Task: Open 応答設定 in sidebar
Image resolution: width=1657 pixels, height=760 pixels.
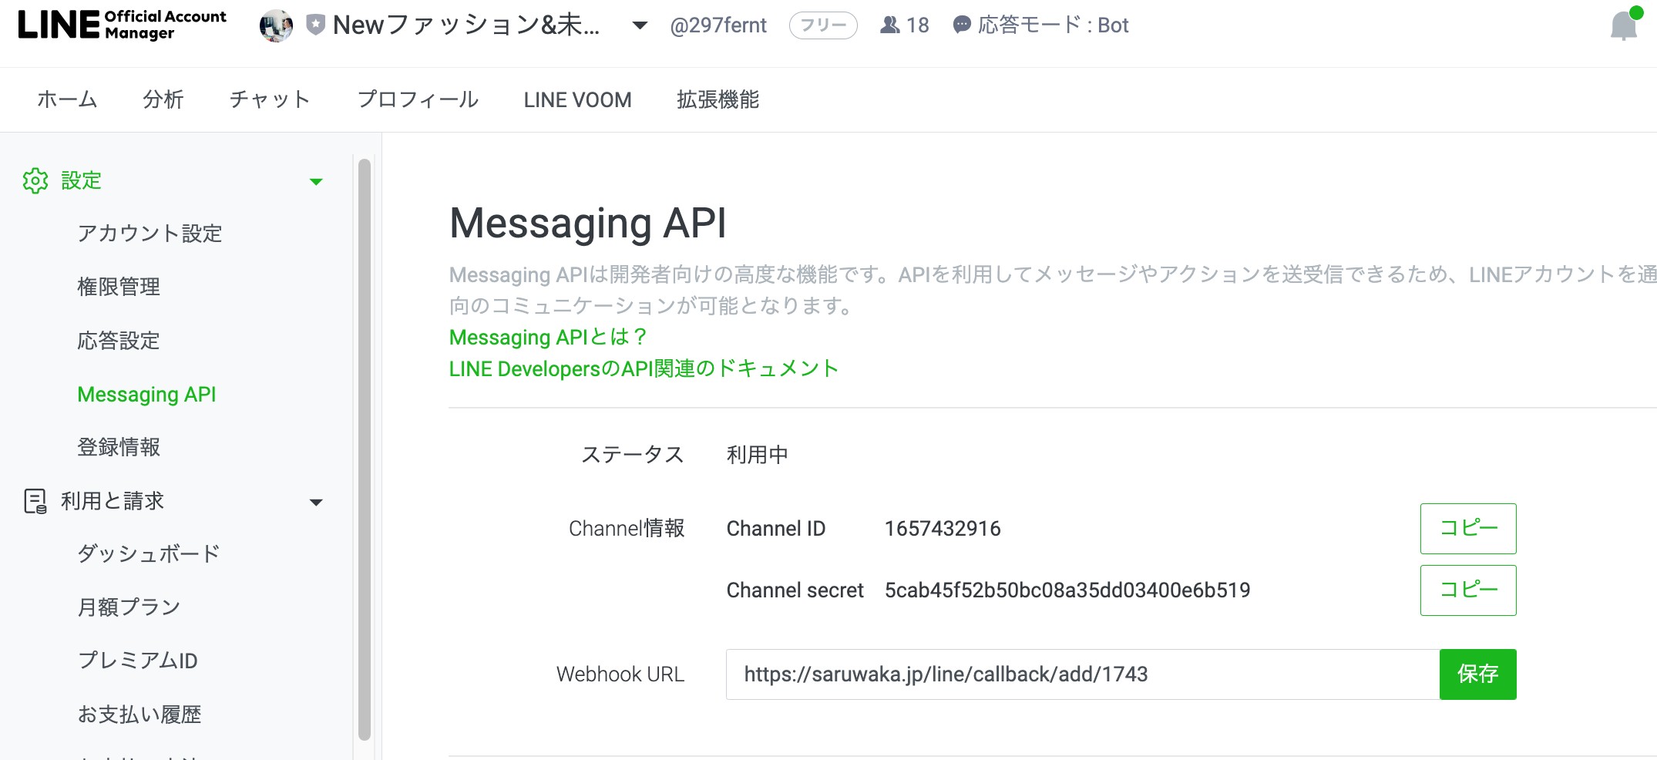Action: [119, 341]
